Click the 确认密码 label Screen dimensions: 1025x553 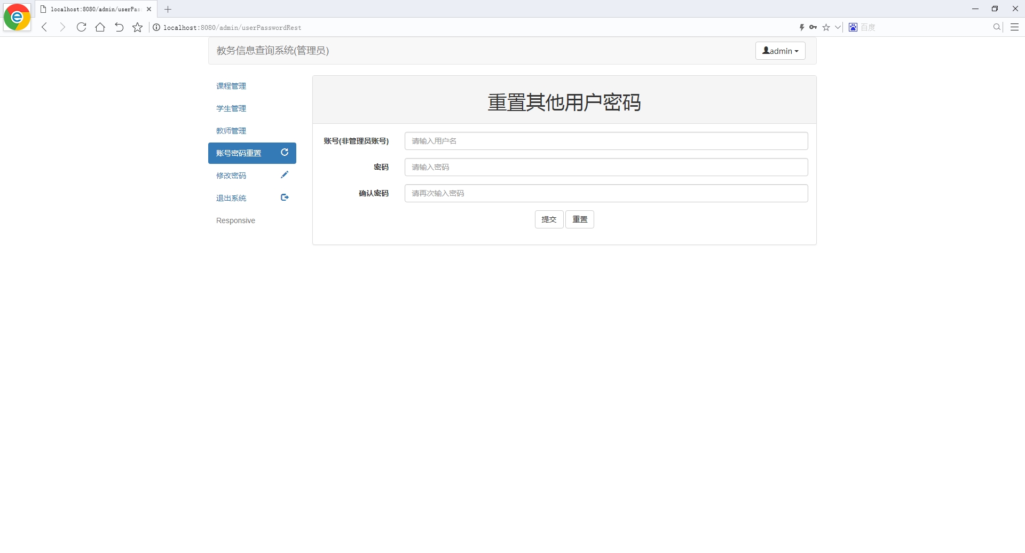tap(374, 193)
